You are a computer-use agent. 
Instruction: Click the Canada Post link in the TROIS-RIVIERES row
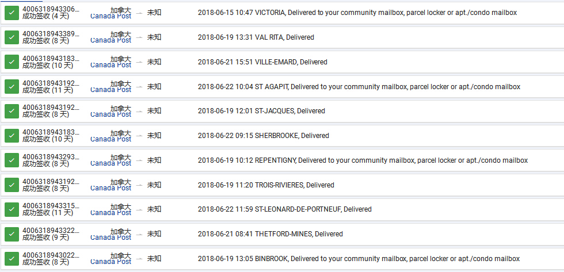pyautogui.click(x=111, y=188)
